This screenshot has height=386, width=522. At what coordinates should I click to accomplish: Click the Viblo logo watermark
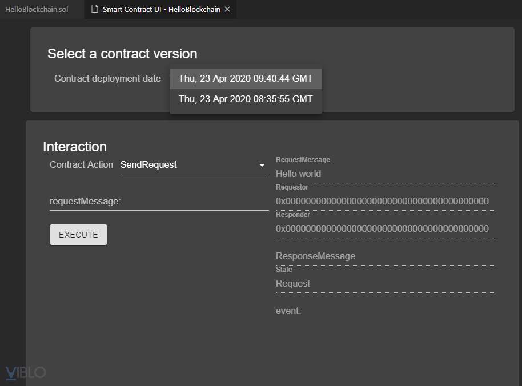(x=26, y=373)
